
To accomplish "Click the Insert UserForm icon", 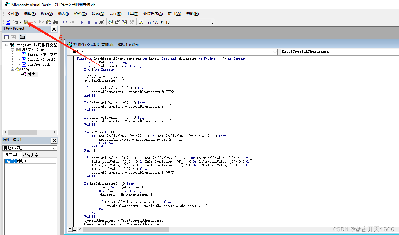I will 15,22.
